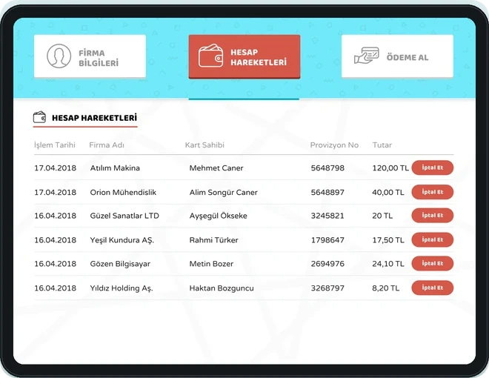This screenshot has height=378, width=489.
Task: Click the user profile icon in Firma Bilgileri
Action: pyautogui.click(x=59, y=56)
